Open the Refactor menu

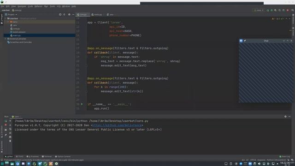[x=38, y=6]
